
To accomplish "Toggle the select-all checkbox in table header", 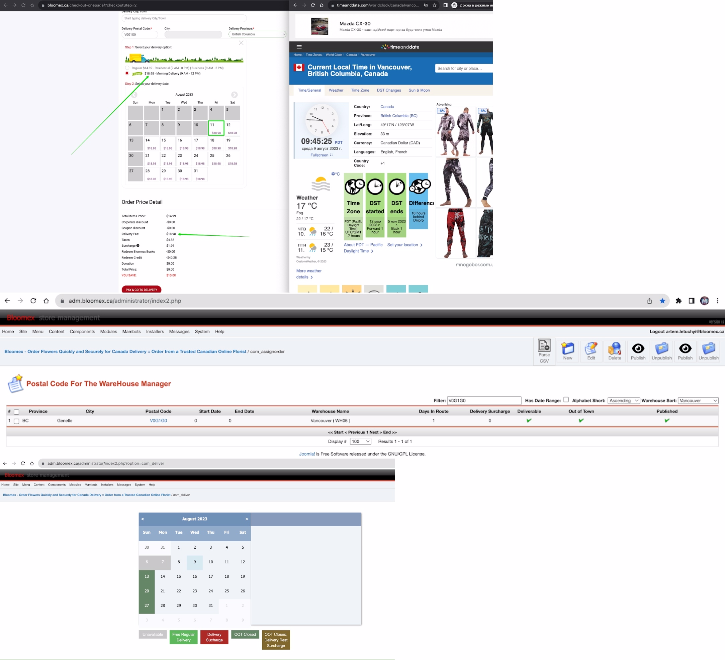I will tap(16, 412).
